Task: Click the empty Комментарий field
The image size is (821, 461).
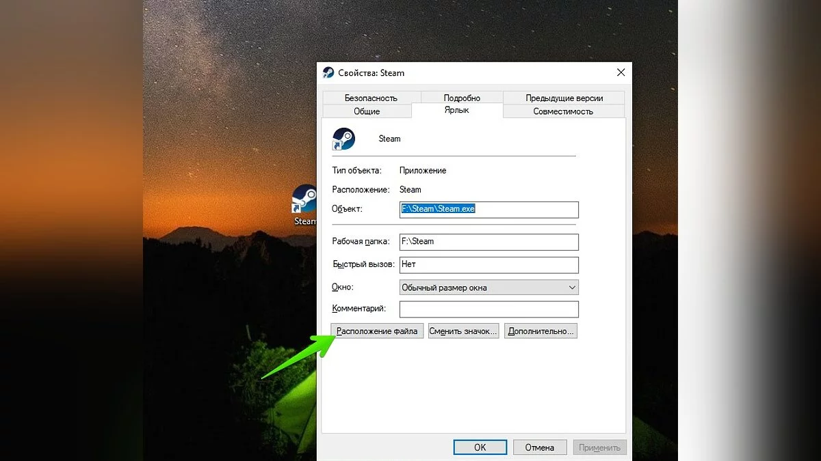Action: click(x=488, y=309)
